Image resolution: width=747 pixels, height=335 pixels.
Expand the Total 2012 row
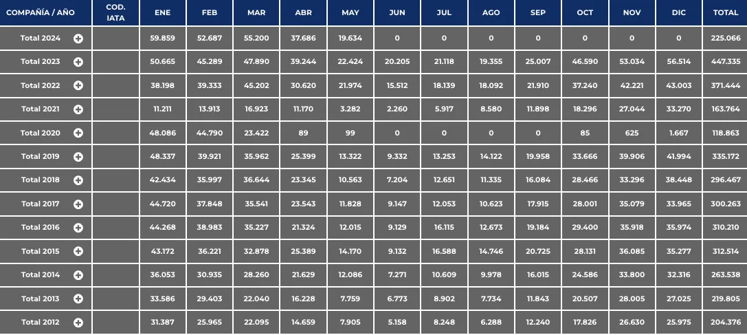78,323
